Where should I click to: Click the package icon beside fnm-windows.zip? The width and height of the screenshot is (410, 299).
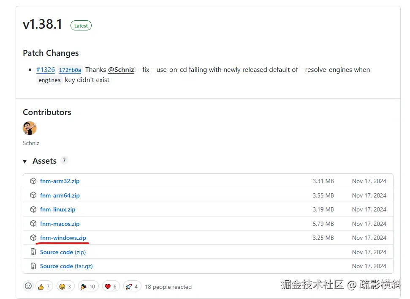click(x=33, y=238)
